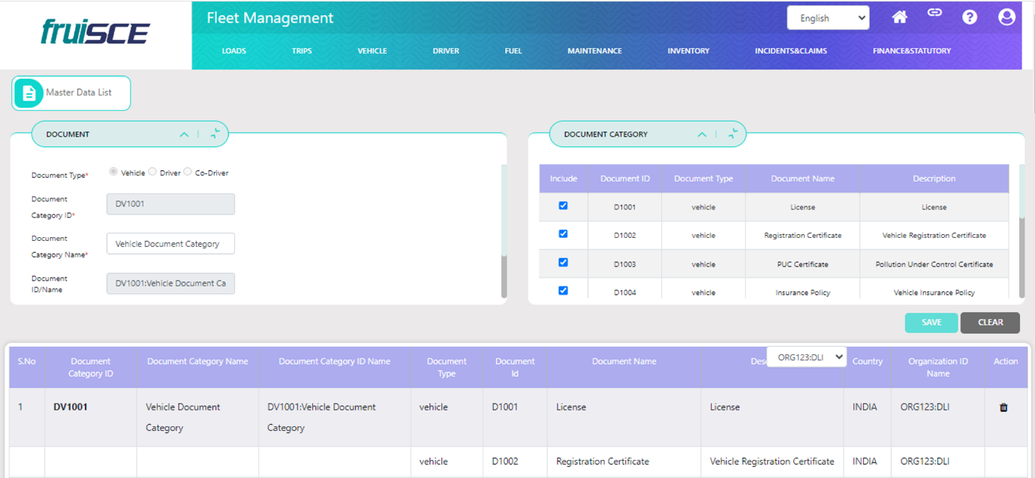Click the home icon in header
Viewport: 1035px width, 478px height.
click(x=899, y=17)
